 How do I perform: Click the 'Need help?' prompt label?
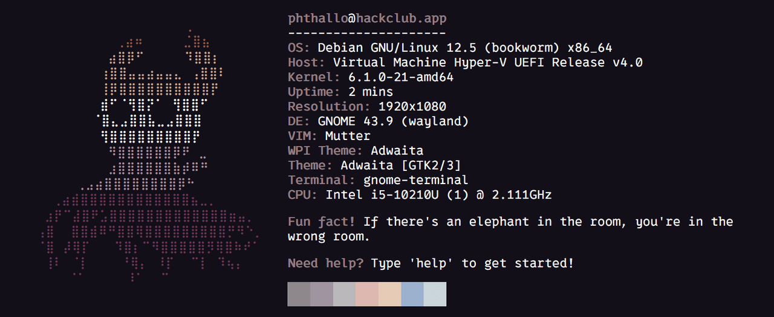[325, 263]
